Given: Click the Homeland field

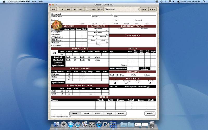Looking at the screenshot, I should (146, 18).
